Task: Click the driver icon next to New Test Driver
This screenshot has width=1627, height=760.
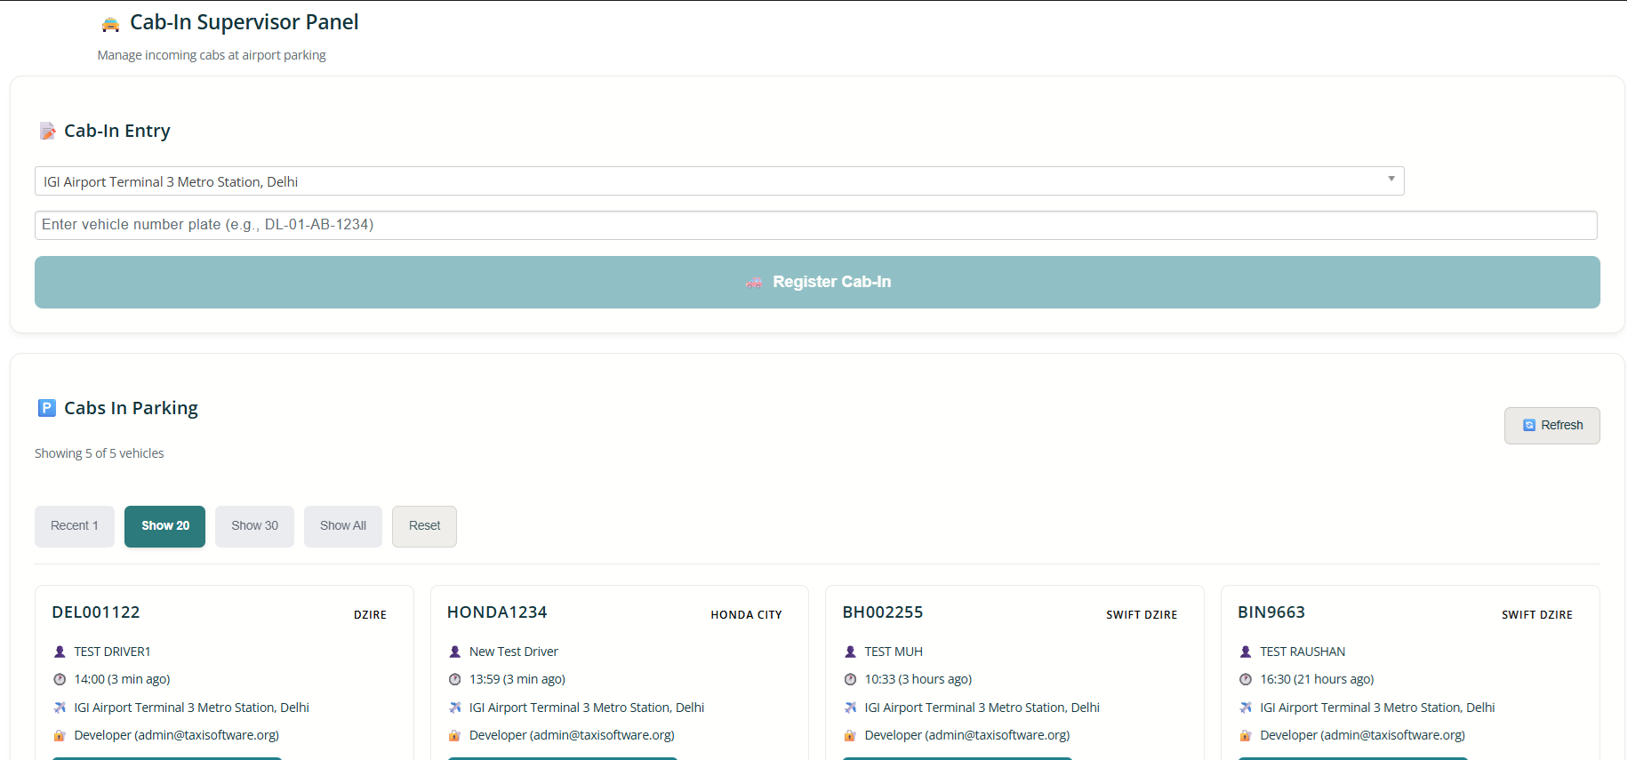Action: (455, 652)
